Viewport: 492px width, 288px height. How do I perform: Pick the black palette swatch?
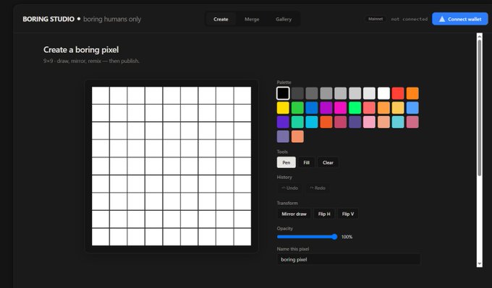(283, 93)
